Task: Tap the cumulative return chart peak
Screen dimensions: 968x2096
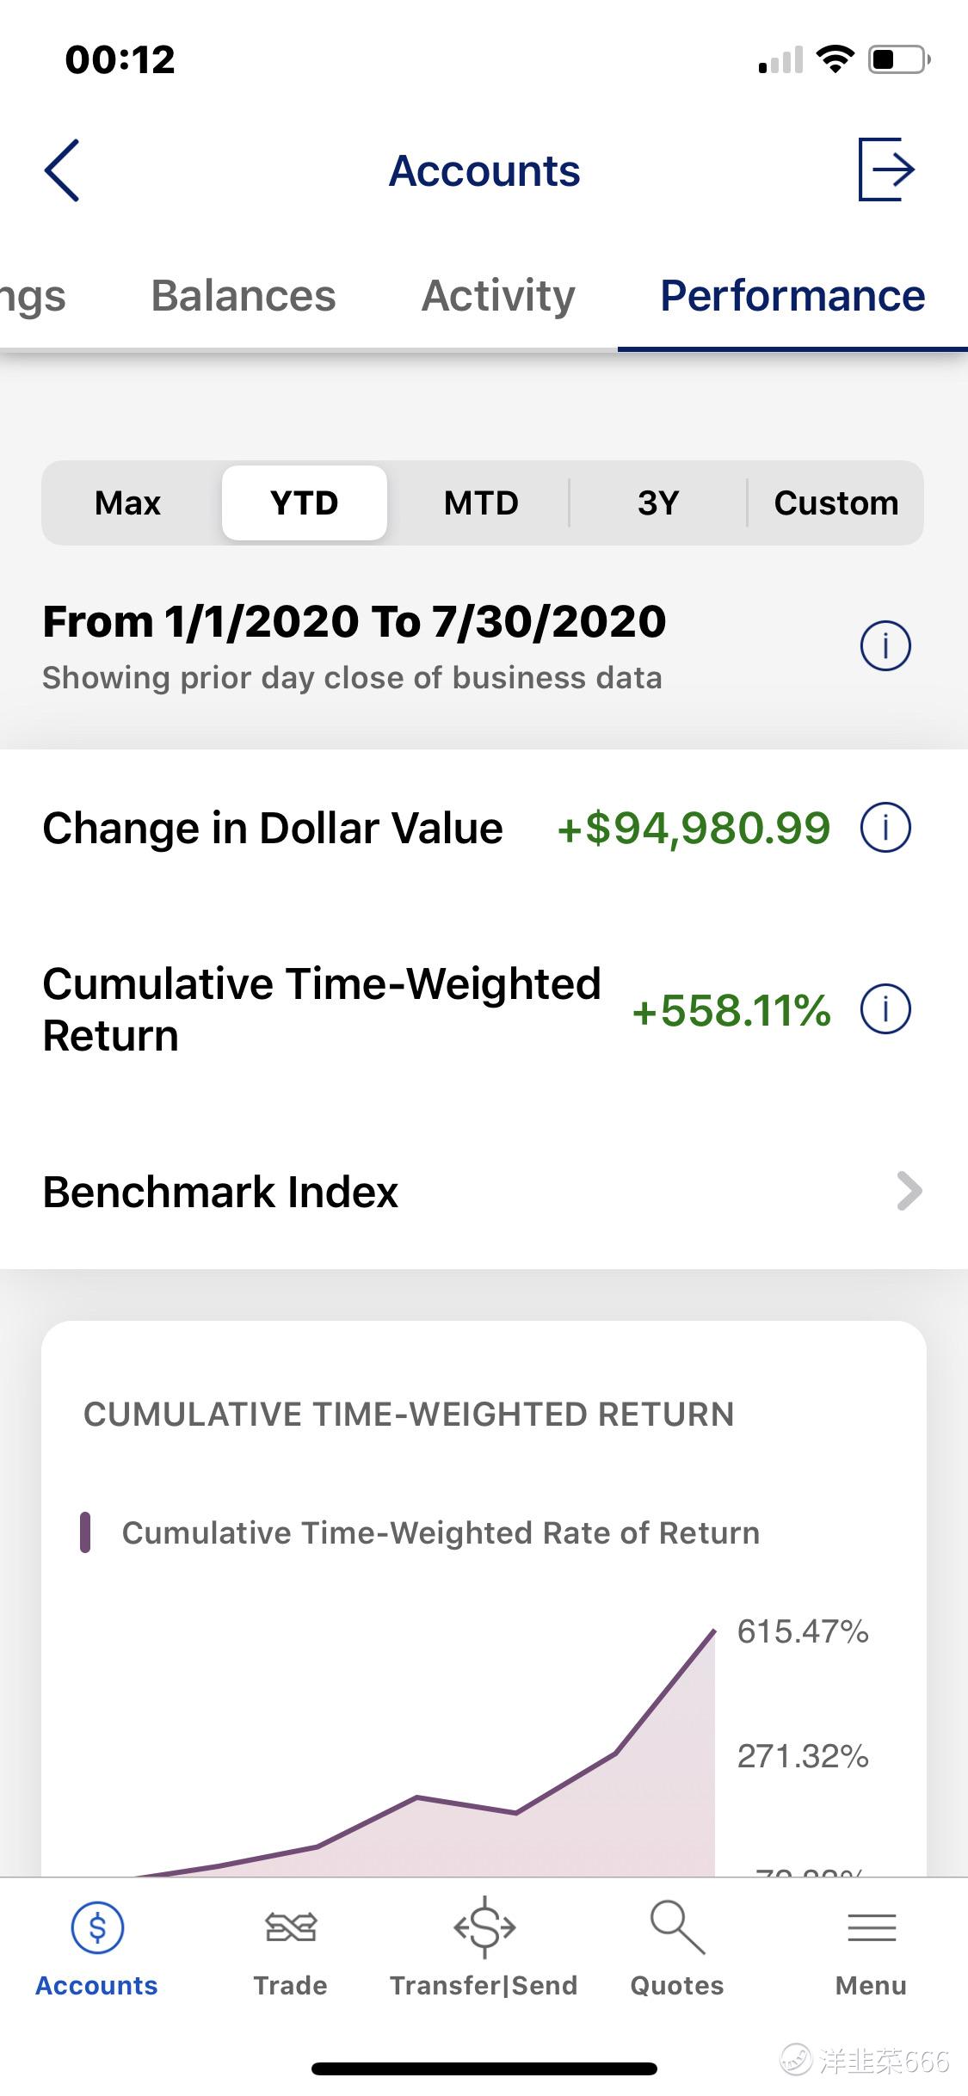Action: point(713,1631)
